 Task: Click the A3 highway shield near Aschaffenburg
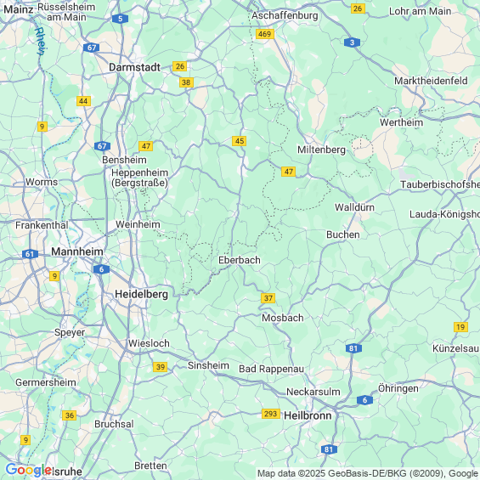[352, 42]
